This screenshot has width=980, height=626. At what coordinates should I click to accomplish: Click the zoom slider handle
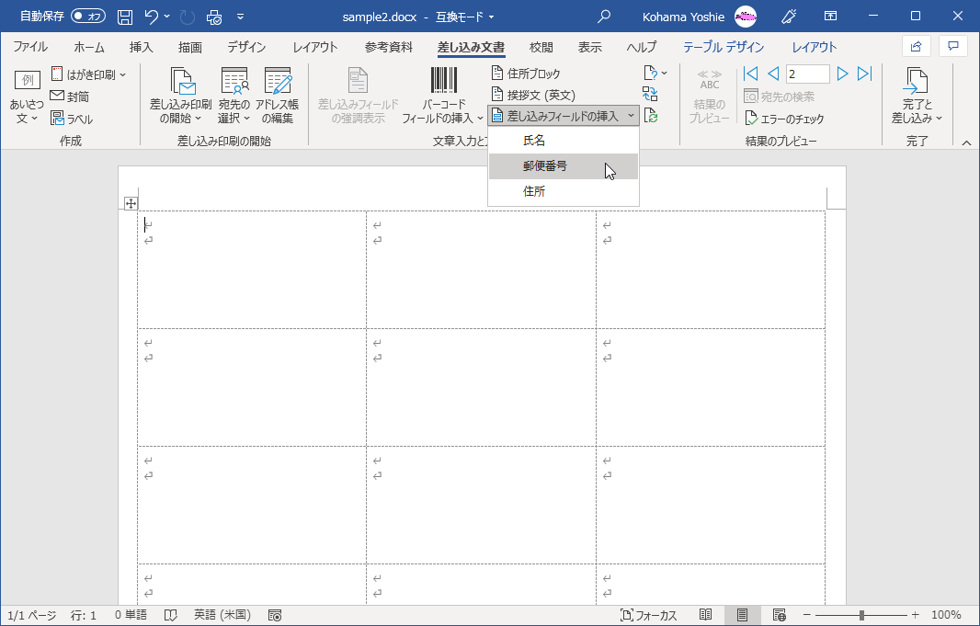pyautogui.click(x=861, y=615)
